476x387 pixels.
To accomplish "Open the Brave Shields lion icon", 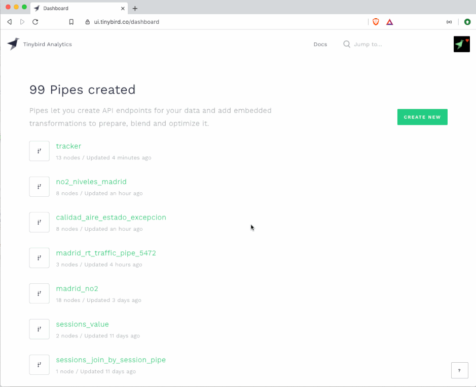I will click(376, 22).
